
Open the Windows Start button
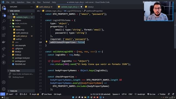[73, 97]
